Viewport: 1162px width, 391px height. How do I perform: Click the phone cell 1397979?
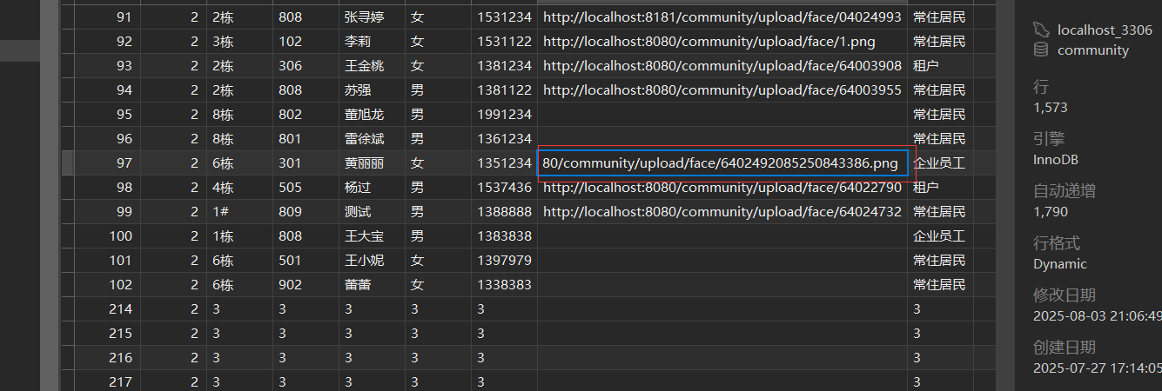pos(504,261)
